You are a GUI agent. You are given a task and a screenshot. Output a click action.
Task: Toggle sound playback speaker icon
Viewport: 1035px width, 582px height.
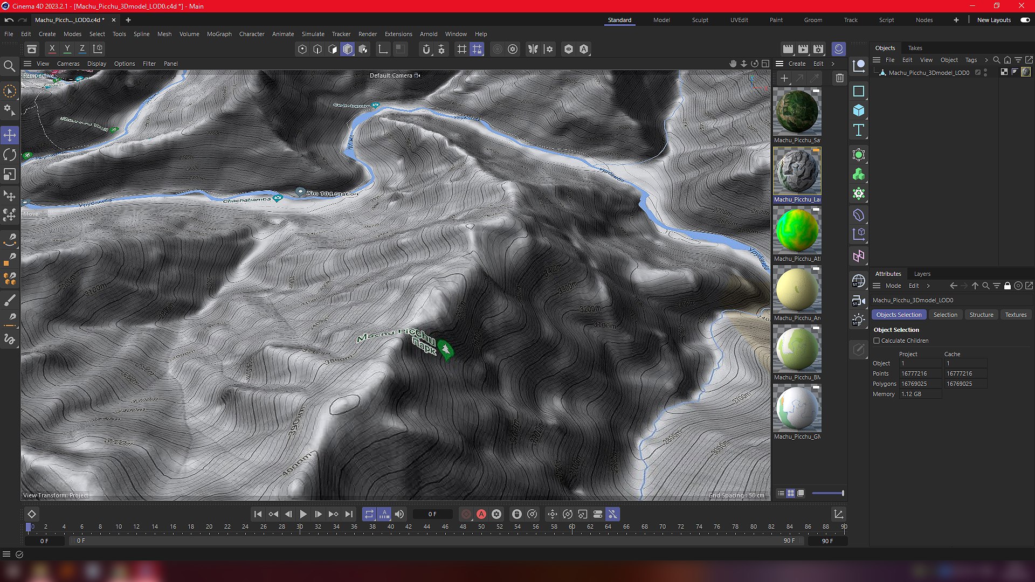pos(399,514)
